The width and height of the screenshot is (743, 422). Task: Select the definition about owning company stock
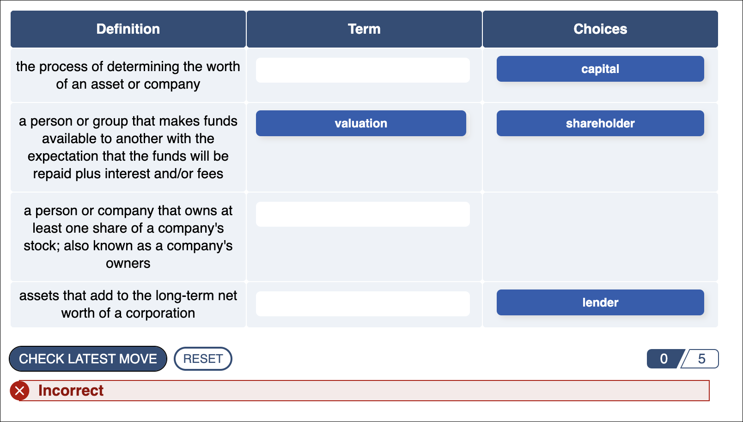(128, 237)
